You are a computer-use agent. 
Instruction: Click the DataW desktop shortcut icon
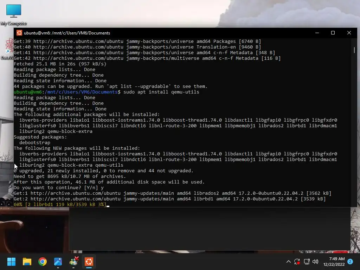coord(7,49)
